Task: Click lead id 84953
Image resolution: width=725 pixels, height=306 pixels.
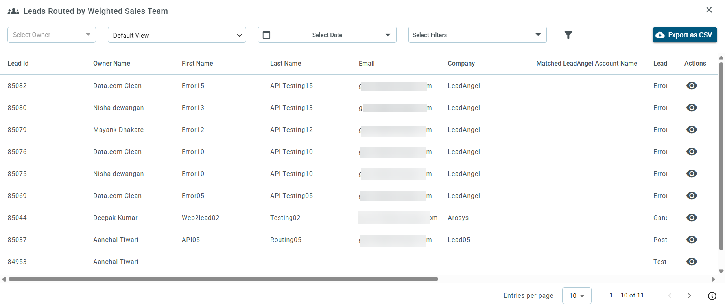Action: [x=17, y=262]
